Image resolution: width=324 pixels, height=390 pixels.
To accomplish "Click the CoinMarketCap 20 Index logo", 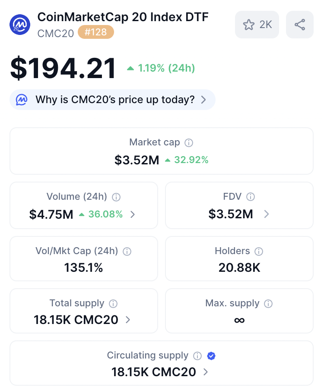I will click(x=19, y=25).
